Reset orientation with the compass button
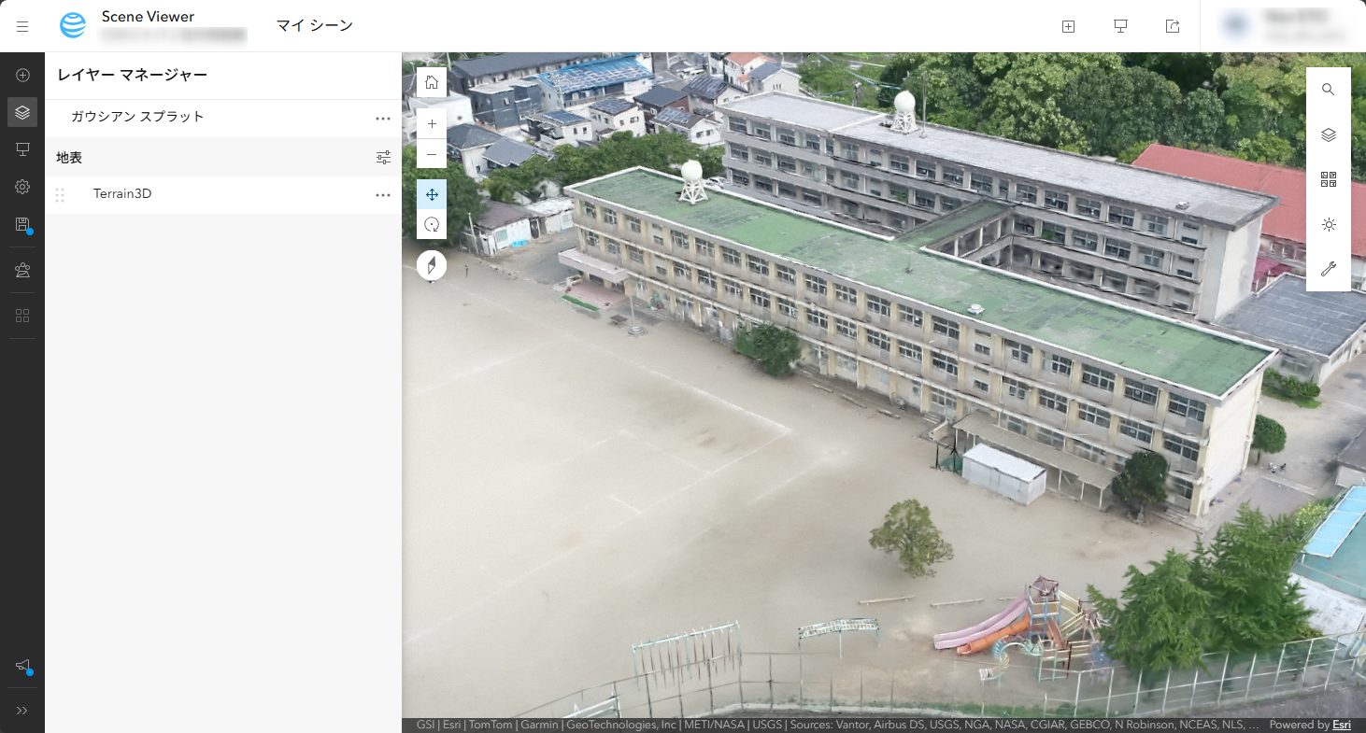The image size is (1366, 733). [x=432, y=266]
